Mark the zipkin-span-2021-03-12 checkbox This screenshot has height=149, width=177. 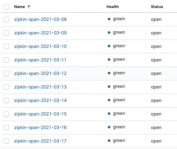point(6,73)
